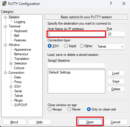Open the Logging category
130x127 pixels.
(x=20, y=22)
